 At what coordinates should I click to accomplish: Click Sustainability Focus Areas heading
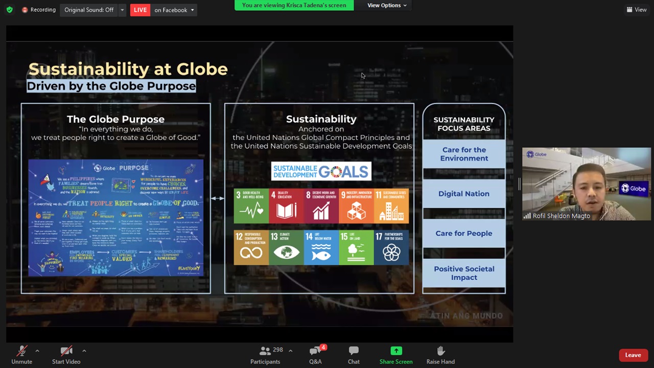point(464,124)
